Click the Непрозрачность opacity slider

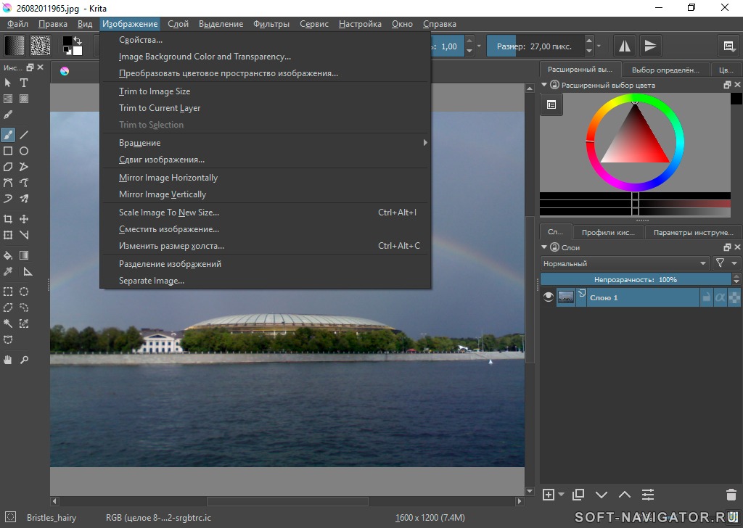tap(636, 279)
